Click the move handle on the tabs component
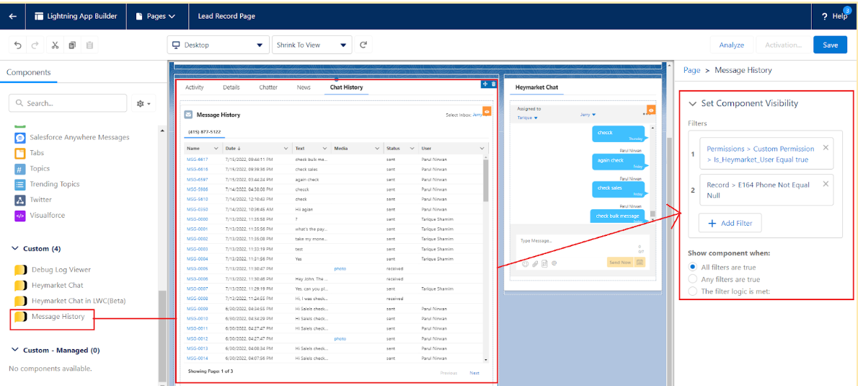Image resolution: width=858 pixels, height=386 pixels. (485, 84)
